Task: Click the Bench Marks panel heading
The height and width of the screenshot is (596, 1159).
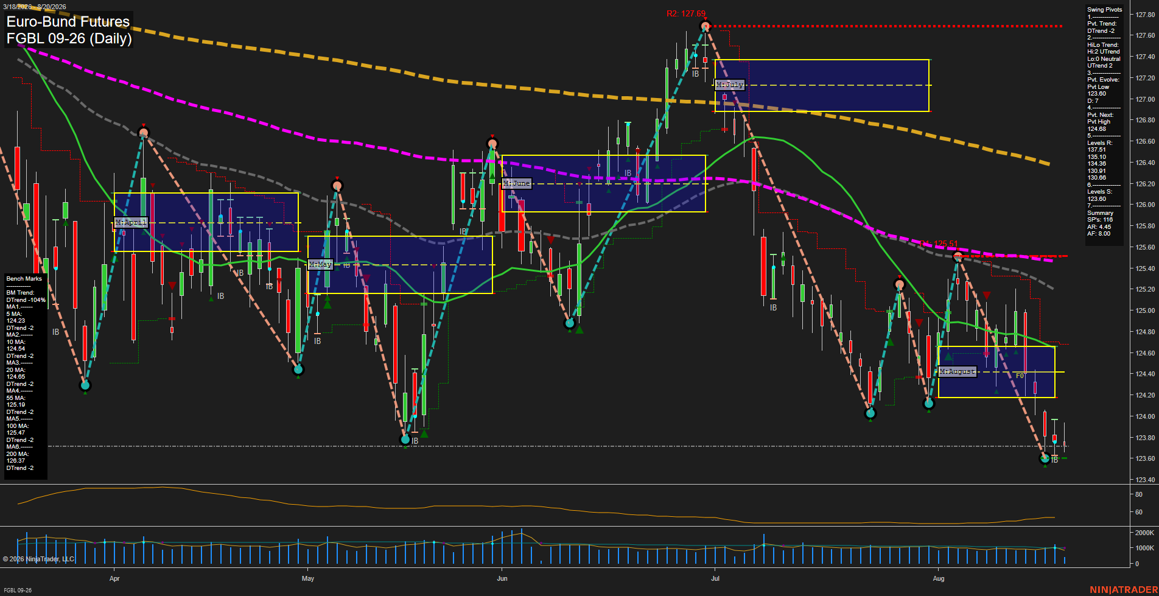Action: pos(24,279)
